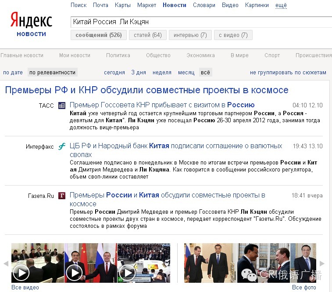Image resolution: width=332 pixels, height=292 pixels.
Task: Open Главные новости category
Action: click(22, 55)
